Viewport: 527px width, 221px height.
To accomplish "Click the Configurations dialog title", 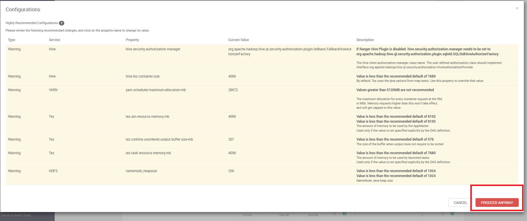I will coord(23,10).
